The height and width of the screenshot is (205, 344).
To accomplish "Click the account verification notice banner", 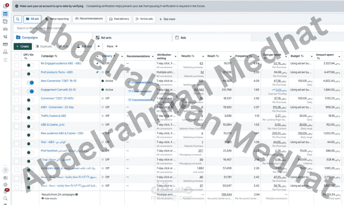I will (178, 6).
